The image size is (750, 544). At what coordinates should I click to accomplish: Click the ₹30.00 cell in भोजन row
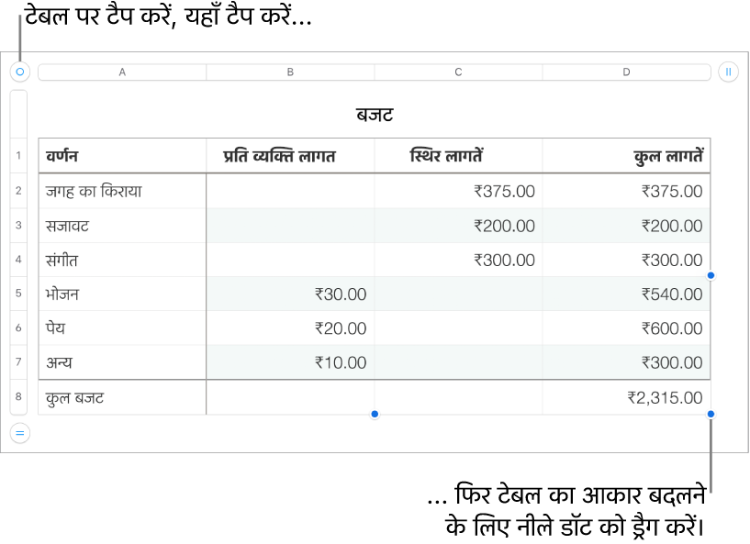290,294
